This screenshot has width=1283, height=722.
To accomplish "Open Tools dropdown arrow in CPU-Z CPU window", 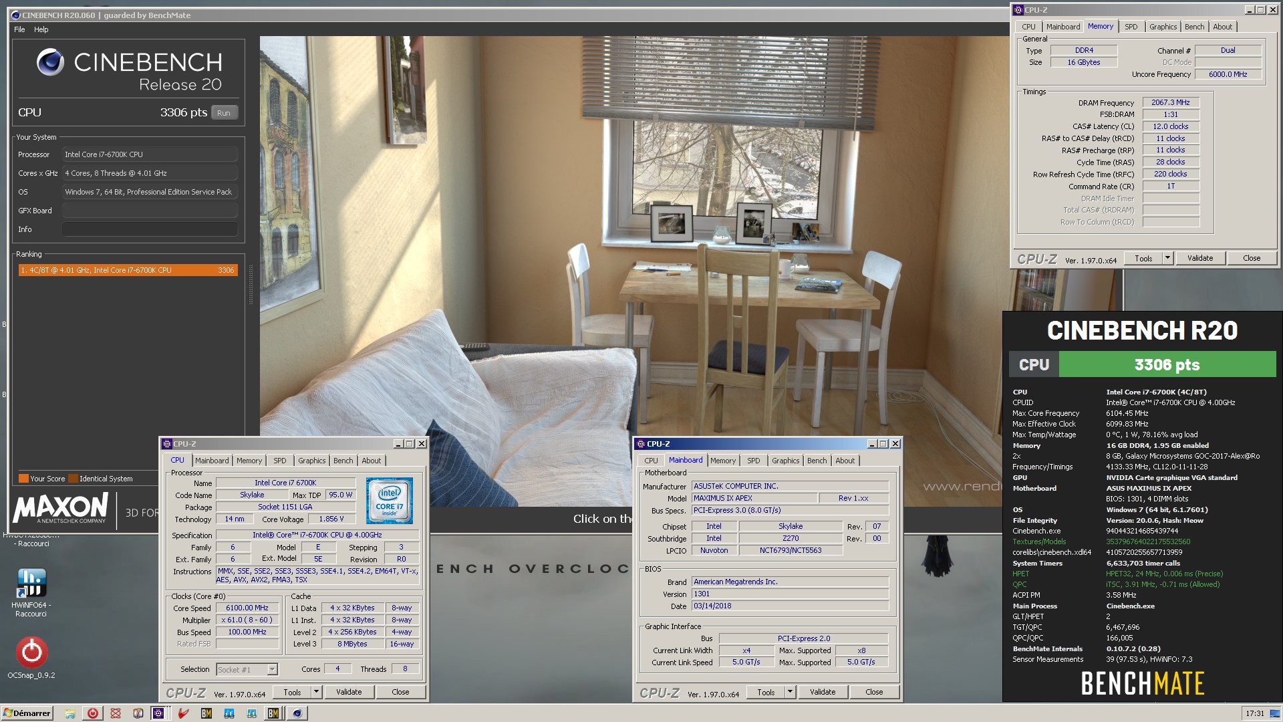I will [316, 692].
